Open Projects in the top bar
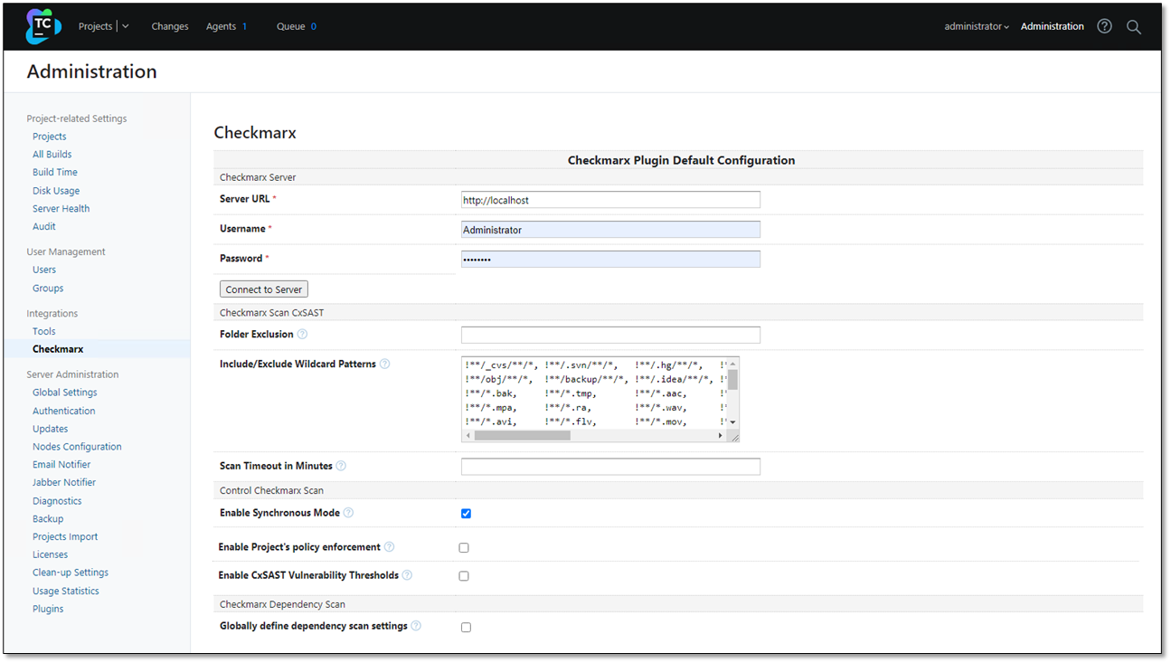Screen dimensions: 1171x663 click(x=95, y=26)
